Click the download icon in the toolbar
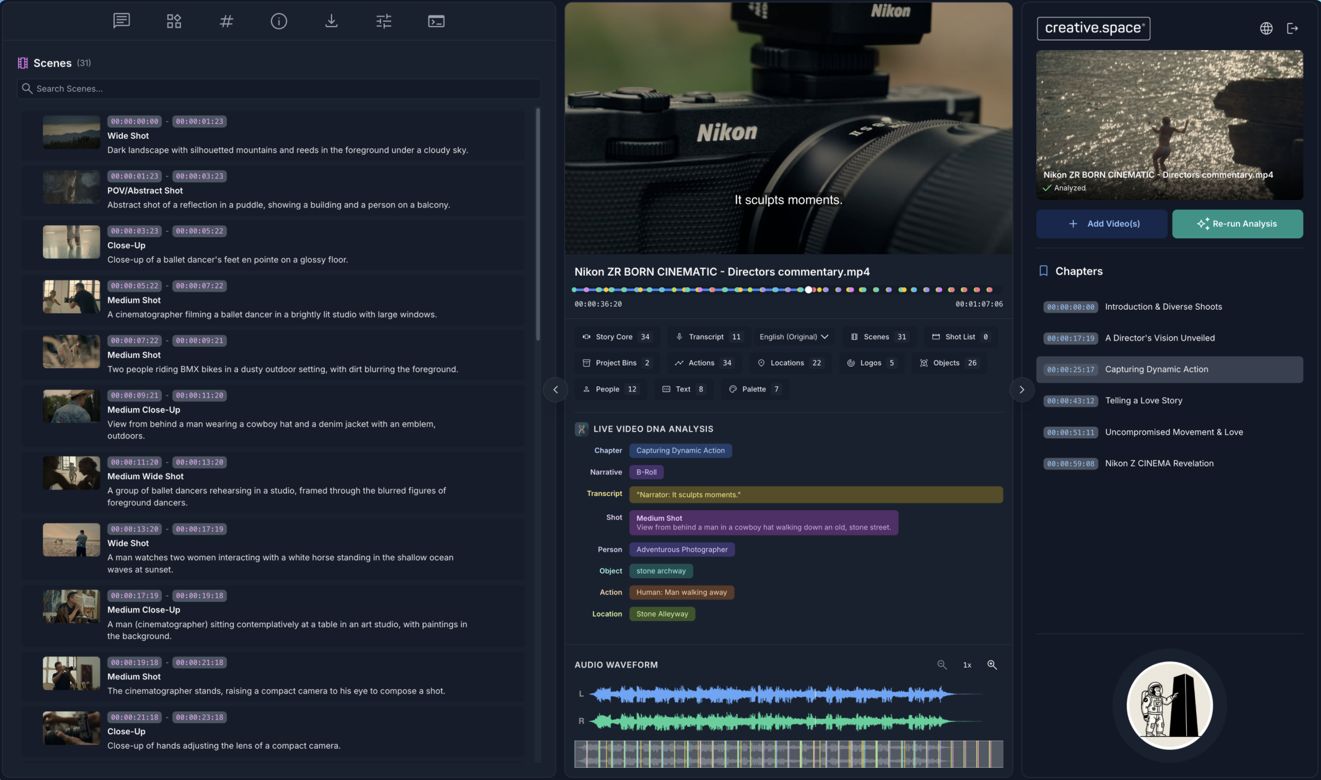 tap(331, 21)
